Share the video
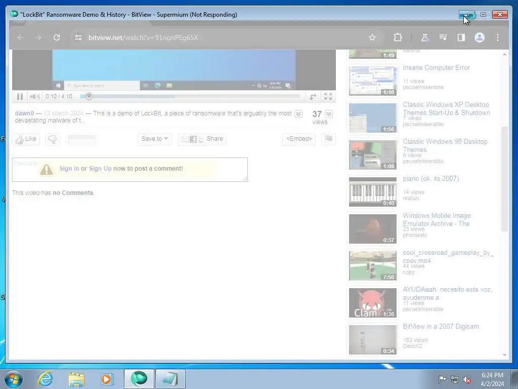 tap(202, 139)
